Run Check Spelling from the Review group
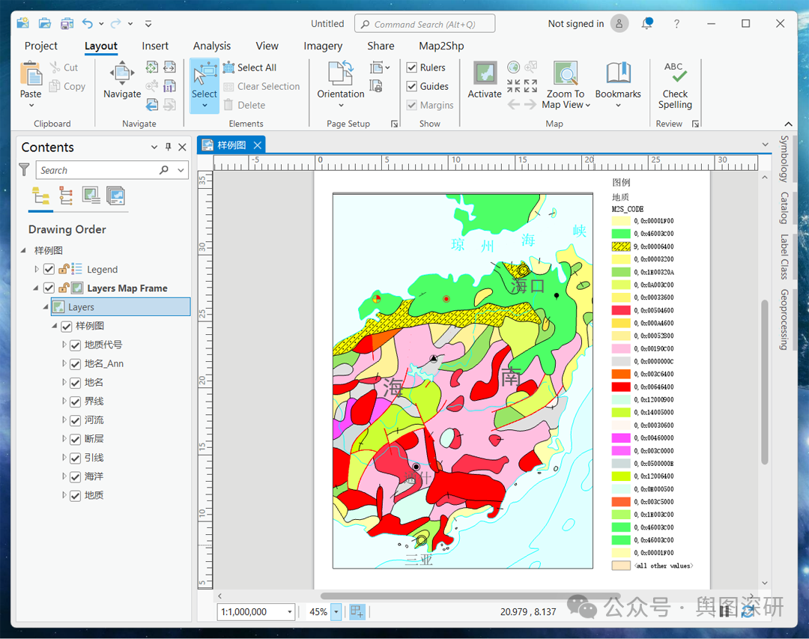Image resolution: width=809 pixels, height=639 pixels. point(675,85)
